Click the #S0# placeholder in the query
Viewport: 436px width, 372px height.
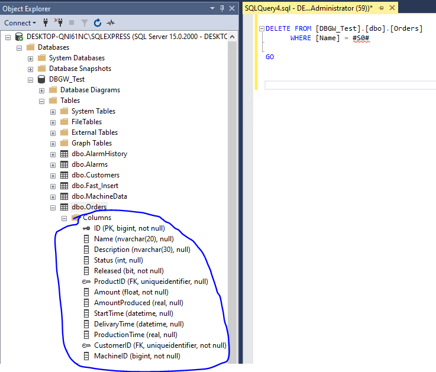point(361,38)
